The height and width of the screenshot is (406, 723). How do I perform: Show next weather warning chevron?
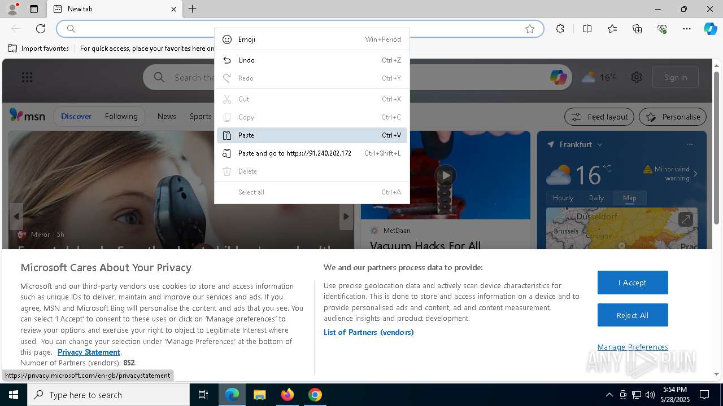(x=695, y=174)
